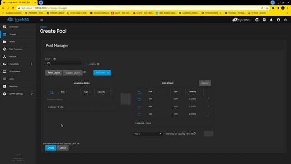This screenshot has height=164, width=291.
Task: Open the Pi-hole bookmark
Action: coord(257,13)
